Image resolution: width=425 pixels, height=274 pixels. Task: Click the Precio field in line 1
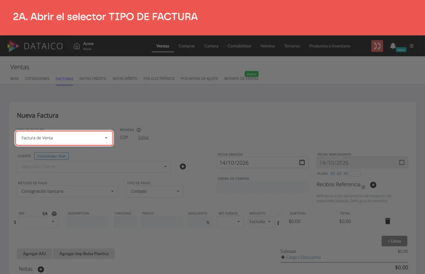(162, 222)
